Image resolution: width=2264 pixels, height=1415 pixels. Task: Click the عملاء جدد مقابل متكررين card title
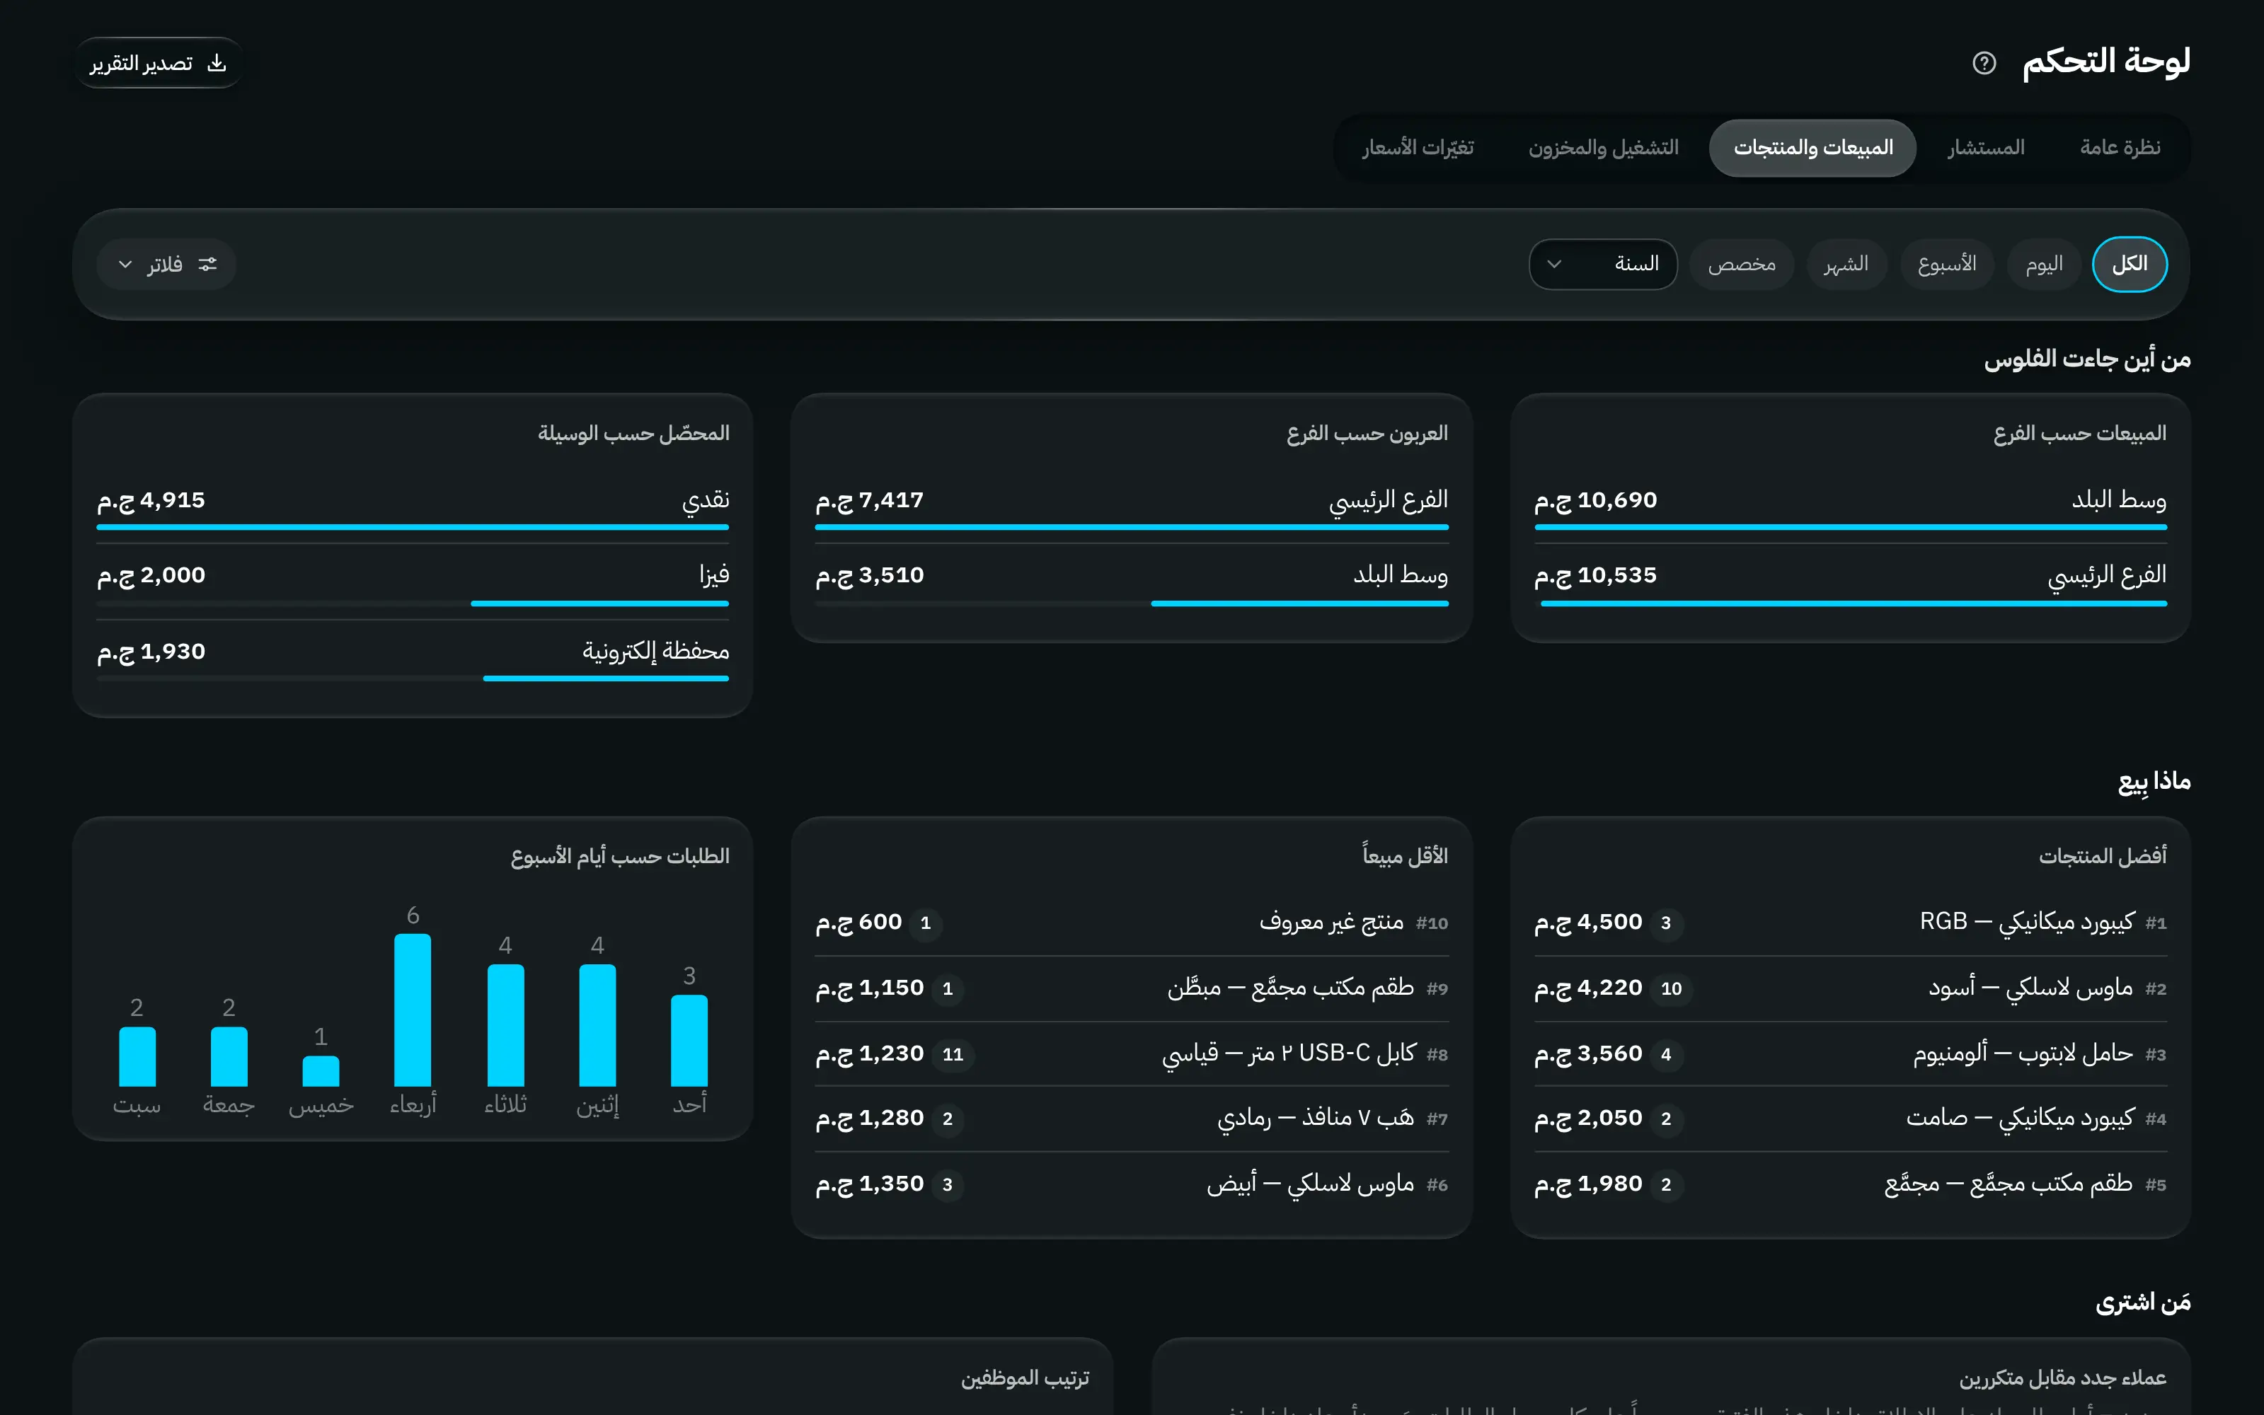[2063, 1378]
